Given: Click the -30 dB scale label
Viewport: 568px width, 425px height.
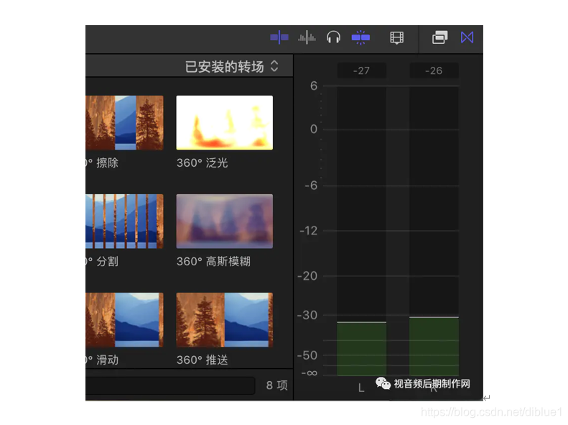Looking at the screenshot, I should pos(307,315).
